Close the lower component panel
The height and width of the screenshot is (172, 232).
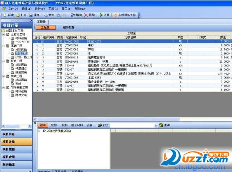pos(35,123)
